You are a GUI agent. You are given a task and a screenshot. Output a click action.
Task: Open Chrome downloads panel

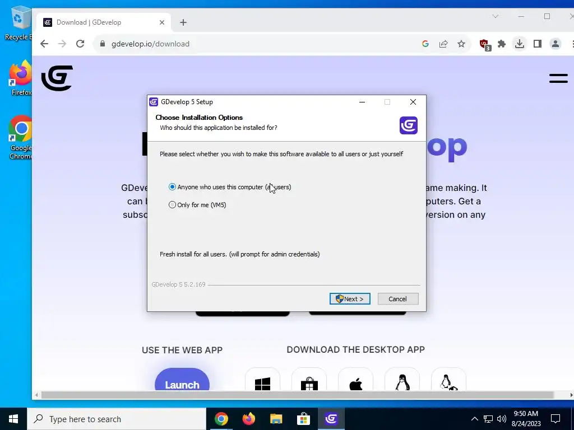click(x=519, y=44)
